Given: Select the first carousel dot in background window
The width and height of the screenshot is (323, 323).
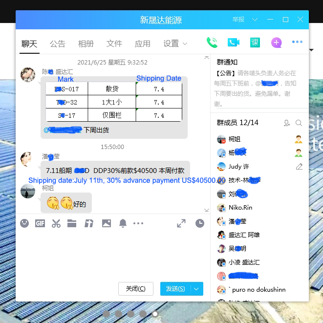Looking at the screenshot, I should [x=107, y=314].
